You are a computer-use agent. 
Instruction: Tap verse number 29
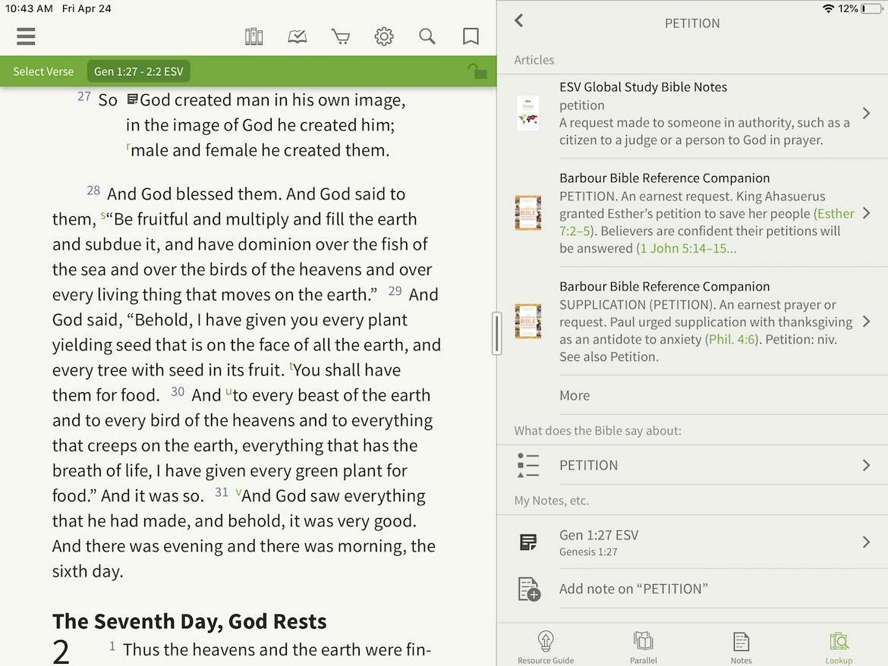tap(395, 291)
